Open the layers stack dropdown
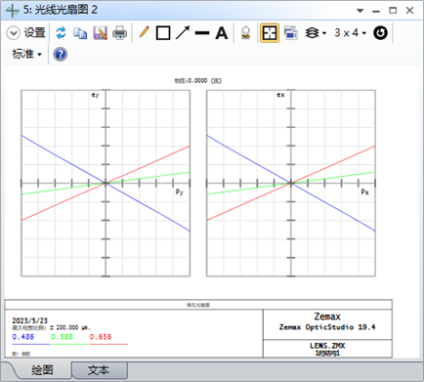Image resolution: width=424 pixels, height=382 pixels. 316,33
